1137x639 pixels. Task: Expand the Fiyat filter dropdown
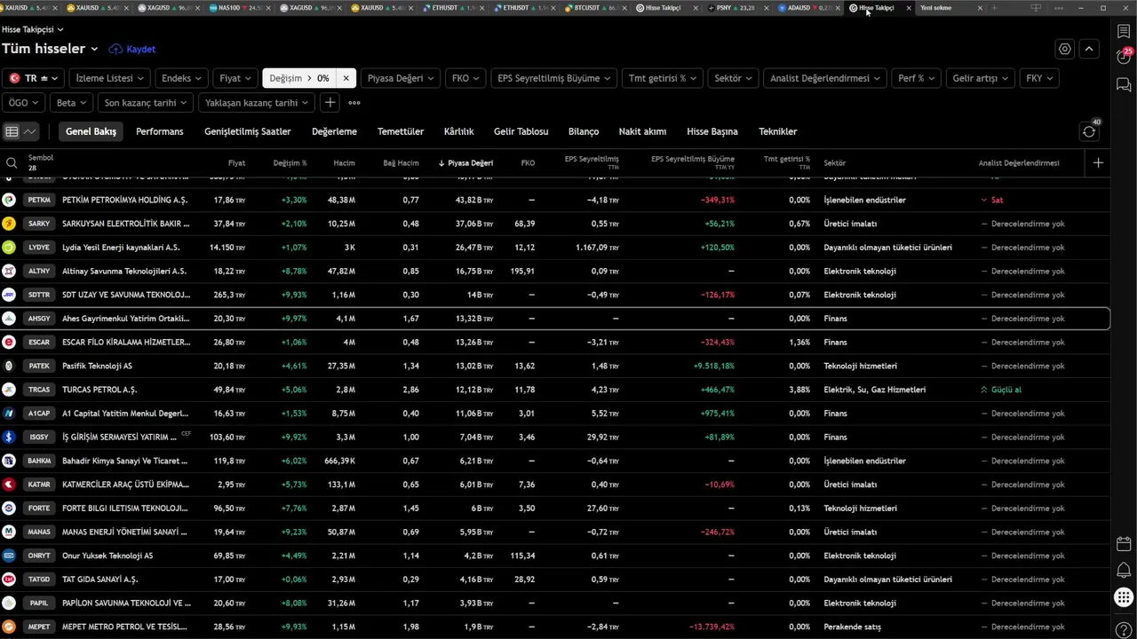[x=235, y=78]
